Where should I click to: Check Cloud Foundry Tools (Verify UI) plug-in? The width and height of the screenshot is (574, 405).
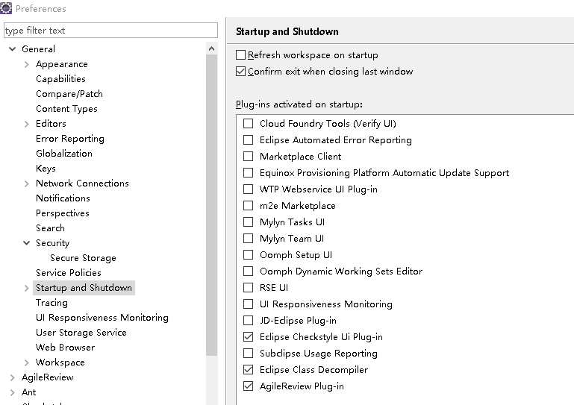249,124
